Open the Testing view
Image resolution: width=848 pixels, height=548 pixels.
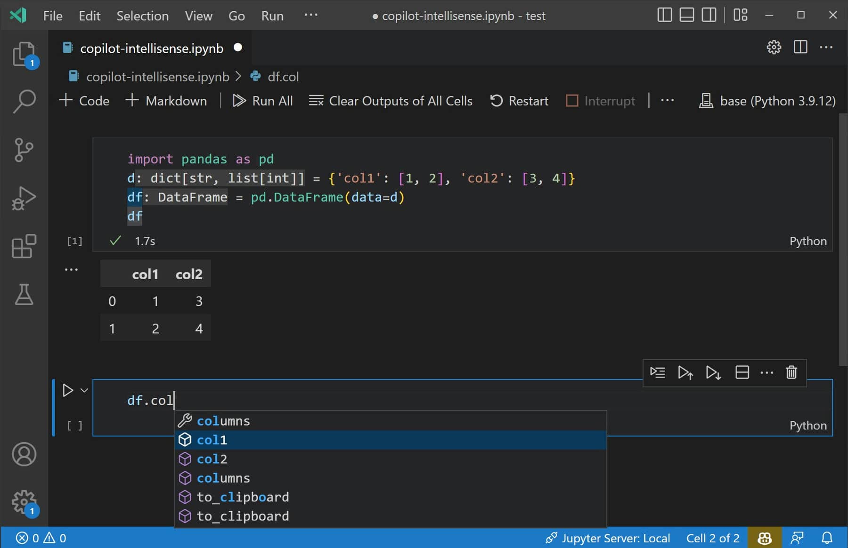tap(24, 295)
